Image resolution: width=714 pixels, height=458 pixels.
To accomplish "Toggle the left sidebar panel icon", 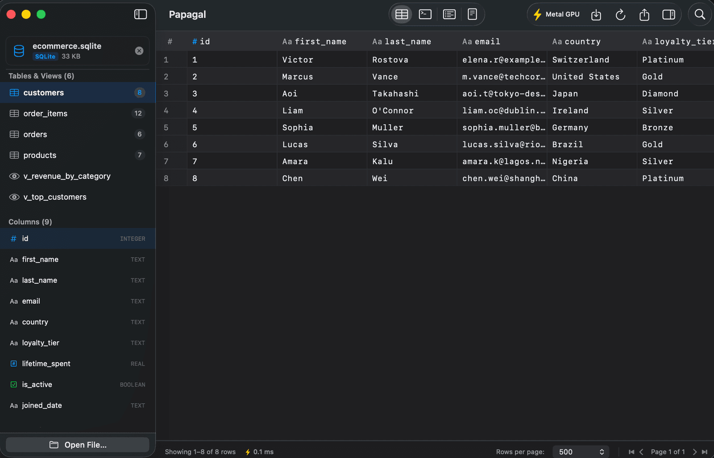I will 141,14.
